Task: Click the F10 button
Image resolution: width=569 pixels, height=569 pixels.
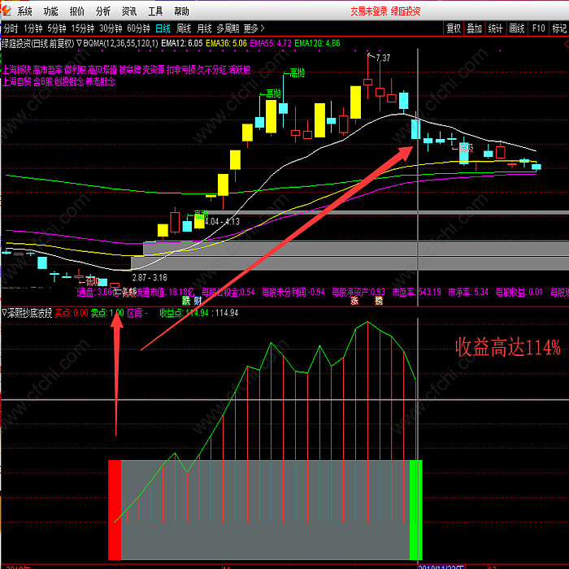Action: coord(538,28)
